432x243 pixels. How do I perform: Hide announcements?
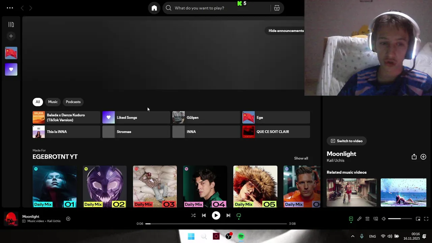point(286,31)
